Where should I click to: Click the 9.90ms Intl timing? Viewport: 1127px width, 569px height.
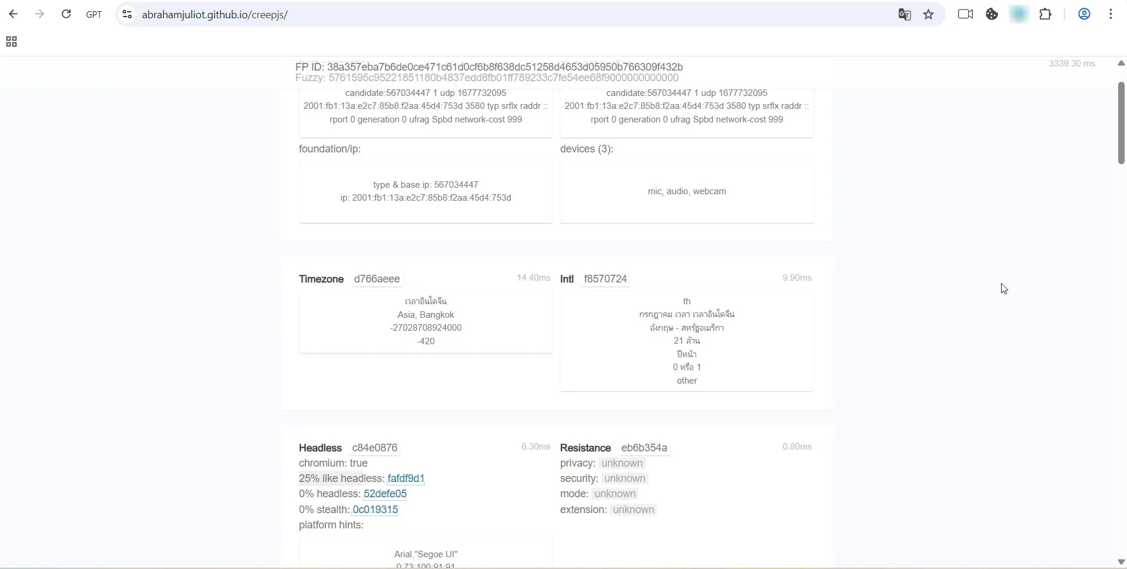point(797,278)
